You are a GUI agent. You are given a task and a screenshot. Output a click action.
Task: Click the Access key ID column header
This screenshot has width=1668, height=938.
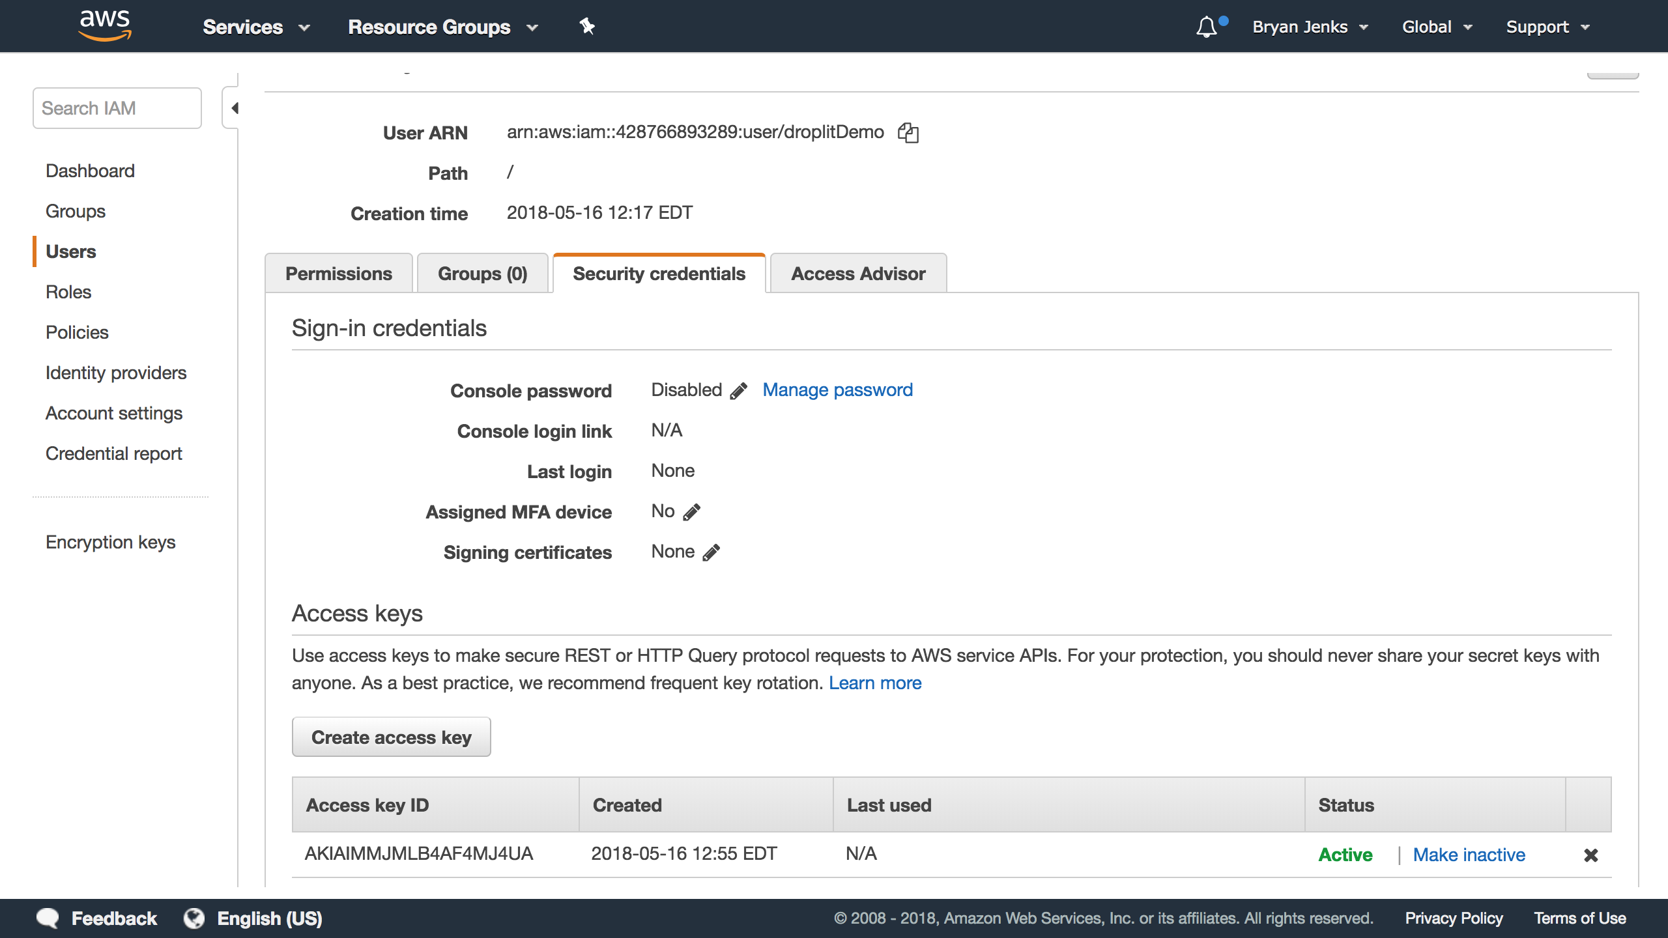(436, 805)
